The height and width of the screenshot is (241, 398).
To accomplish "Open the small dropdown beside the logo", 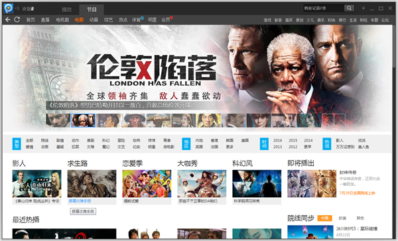I will 17,9.
